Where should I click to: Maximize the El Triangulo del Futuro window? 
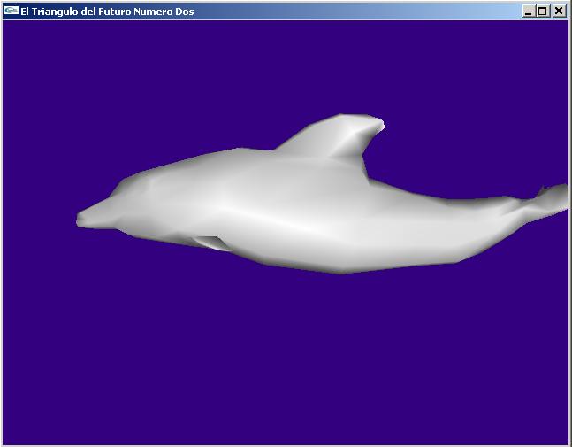[x=543, y=12]
